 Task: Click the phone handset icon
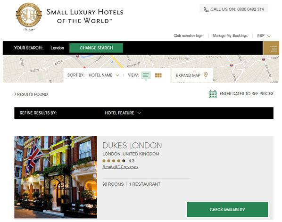[206, 9]
